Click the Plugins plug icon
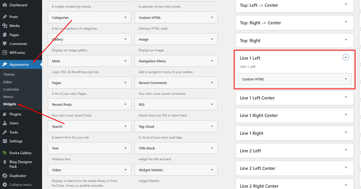361x189 pixels. (x=5, y=114)
